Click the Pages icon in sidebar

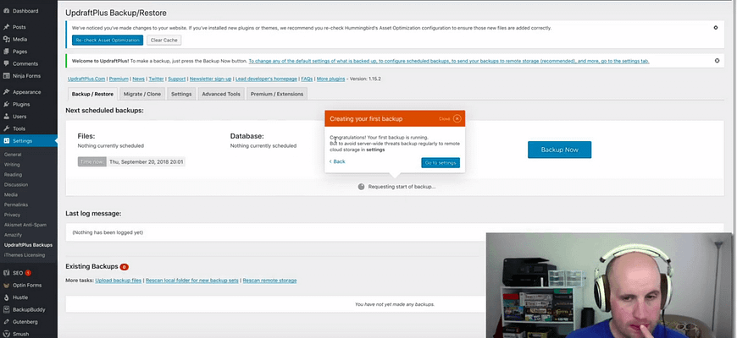[6, 52]
